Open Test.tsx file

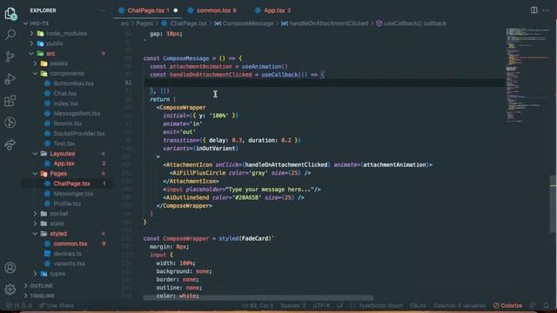pyautogui.click(x=64, y=143)
